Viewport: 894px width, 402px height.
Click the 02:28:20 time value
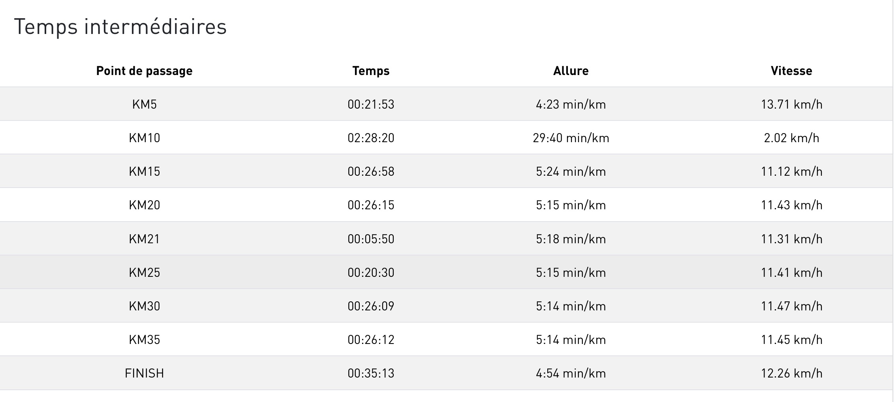point(371,138)
